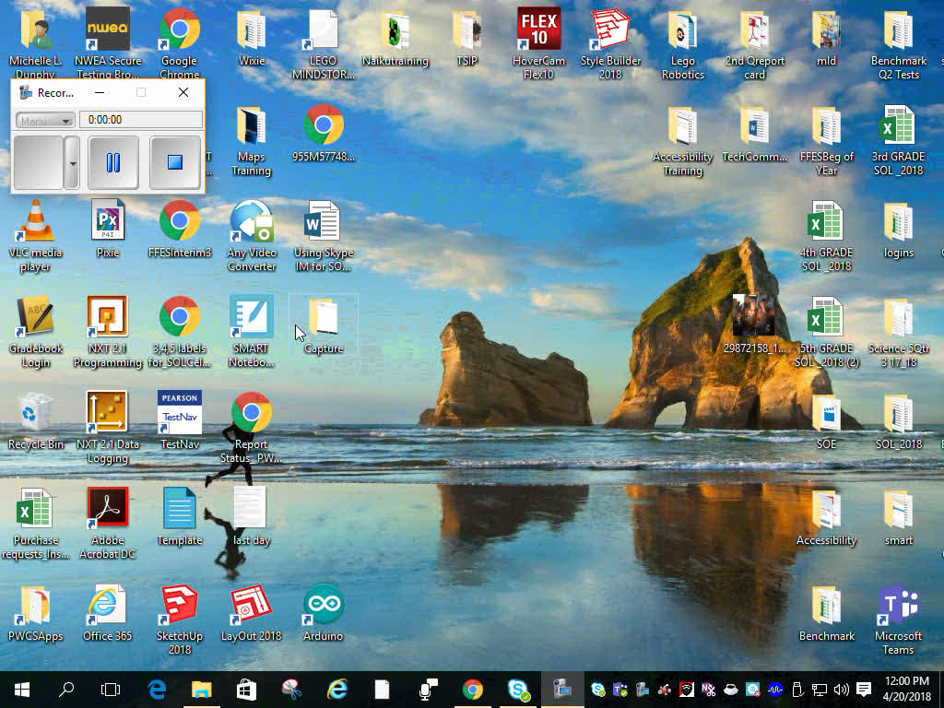The height and width of the screenshot is (708, 944).
Task: Select the VLC media player icon
Action: [36, 222]
